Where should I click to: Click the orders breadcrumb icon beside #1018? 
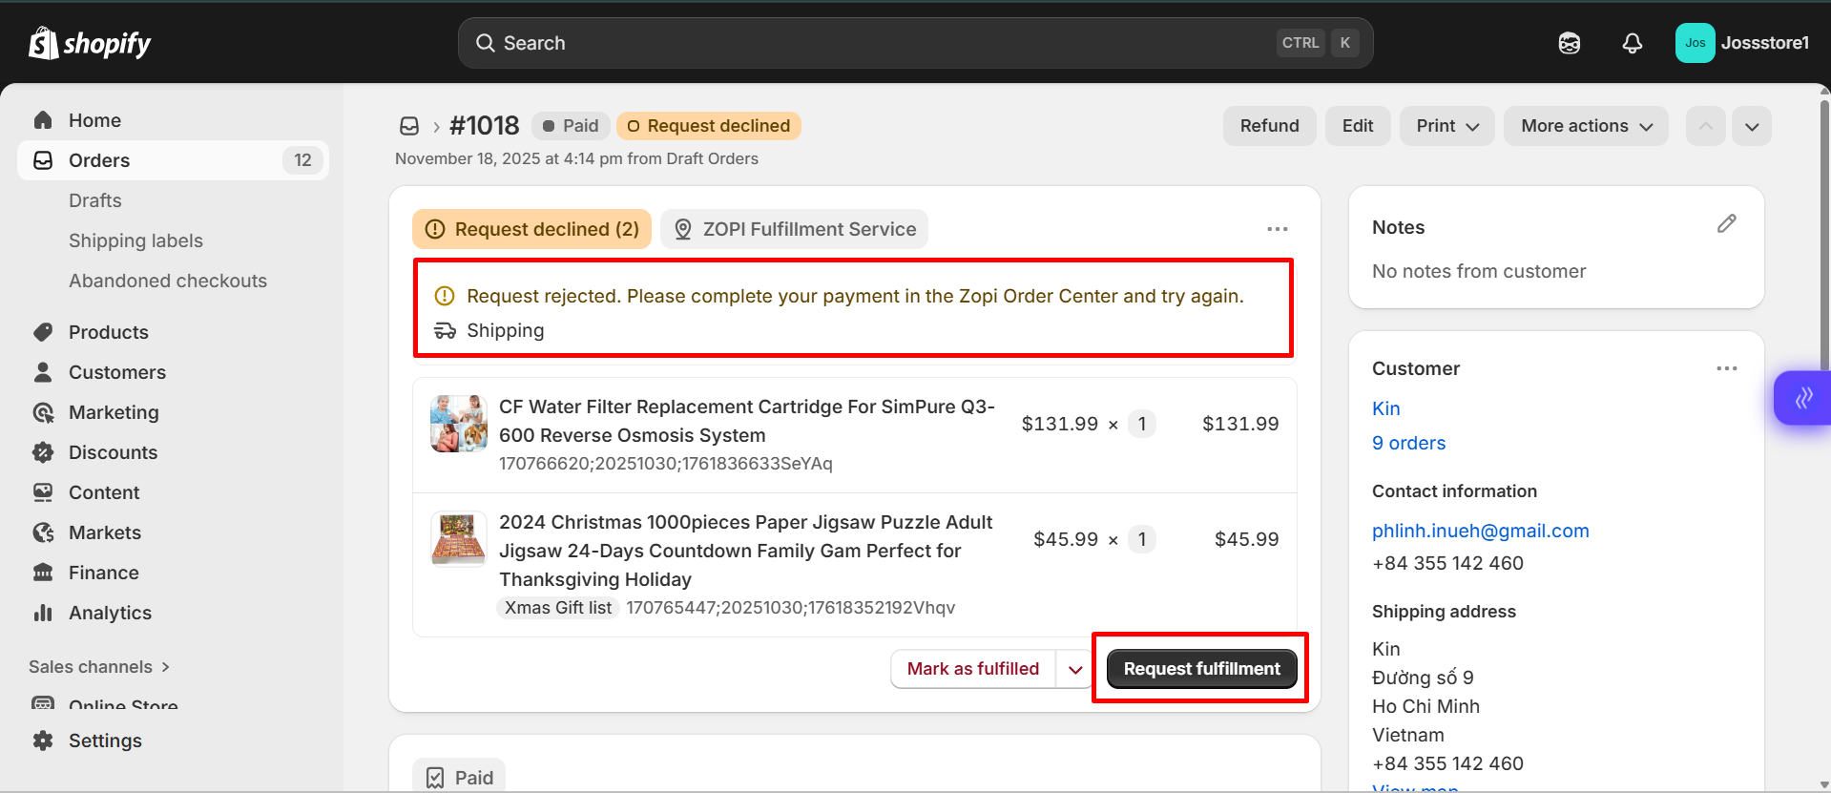pos(409,126)
